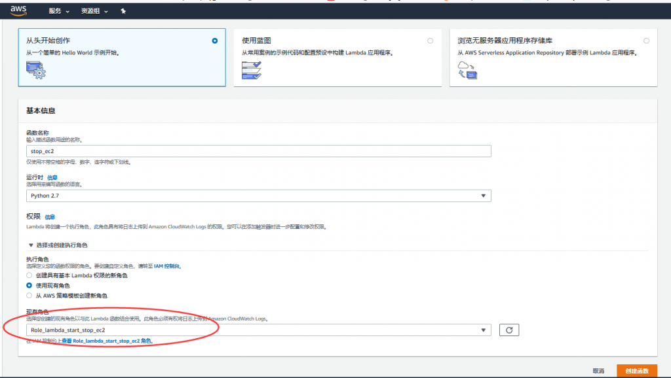Viewport: 671px width, 378px height.
Task: Select the 使用蓝图 radio option
Action: tap(431, 41)
